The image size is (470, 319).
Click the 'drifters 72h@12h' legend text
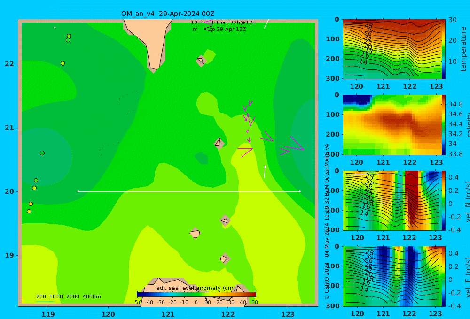pyautogui.click(x=233, y=23)
